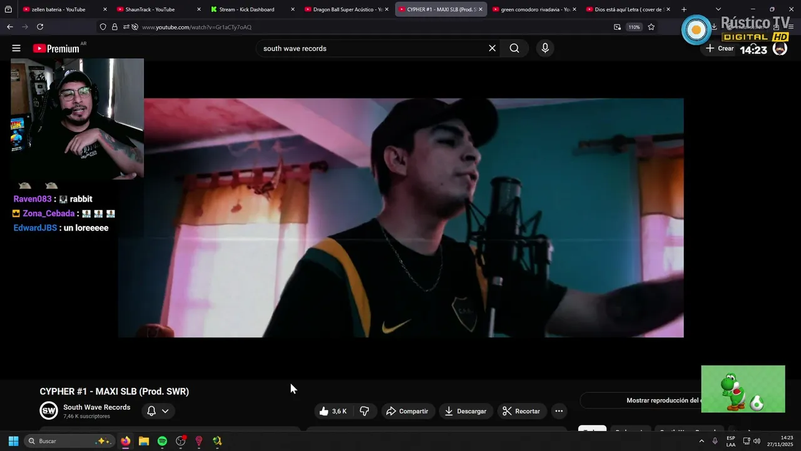Click the 7,46 K suscriptores subscriber count
The width and height of the screenshot is (801, 451).
[86, 417]
